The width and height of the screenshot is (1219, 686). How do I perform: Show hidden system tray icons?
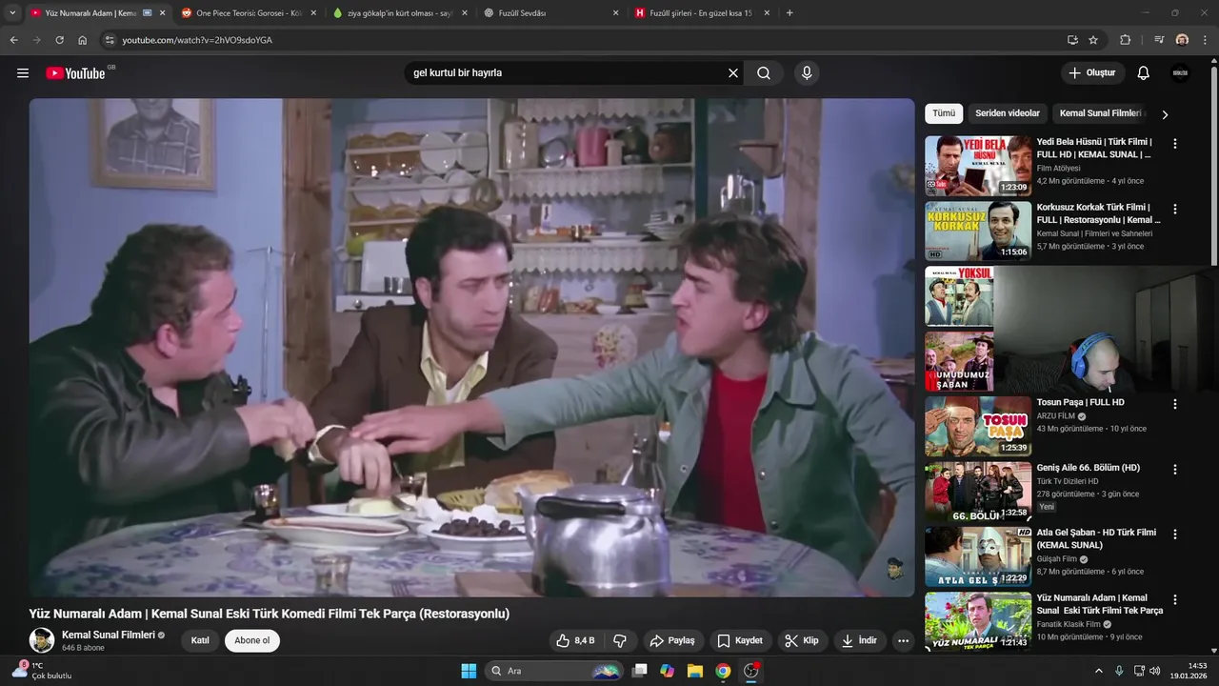(x=1098, y=671)
